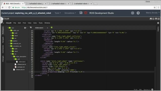Viewport: 161px width, 91px height.
Task: Switch to 2 wheeled robot.jpg browser tab
Action: [x=36, y=4]
